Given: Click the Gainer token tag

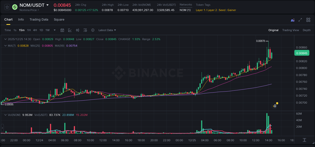Looking at the screenshot, I should 232,10.
